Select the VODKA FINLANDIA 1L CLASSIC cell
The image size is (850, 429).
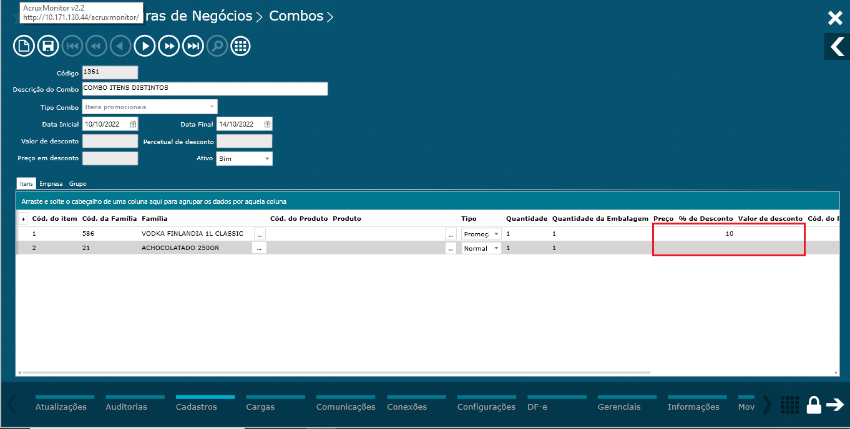click(x=192, y=234)
